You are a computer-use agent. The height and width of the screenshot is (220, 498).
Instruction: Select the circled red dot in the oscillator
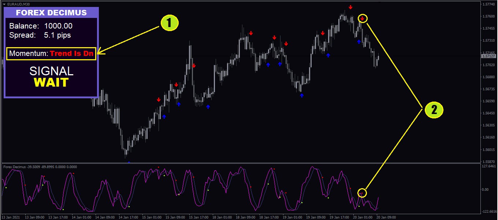(362, 193)
